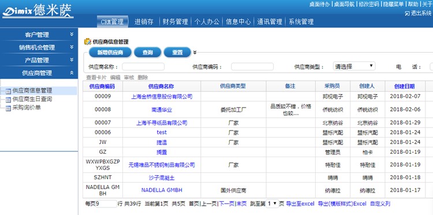This screenshot has height=215, width=433.
Task: Click the 委托加工厂 type cell
Action: tap(233, 110)
